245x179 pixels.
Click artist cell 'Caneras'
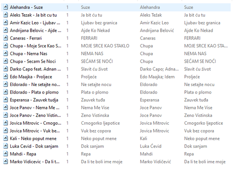(147, 38)
